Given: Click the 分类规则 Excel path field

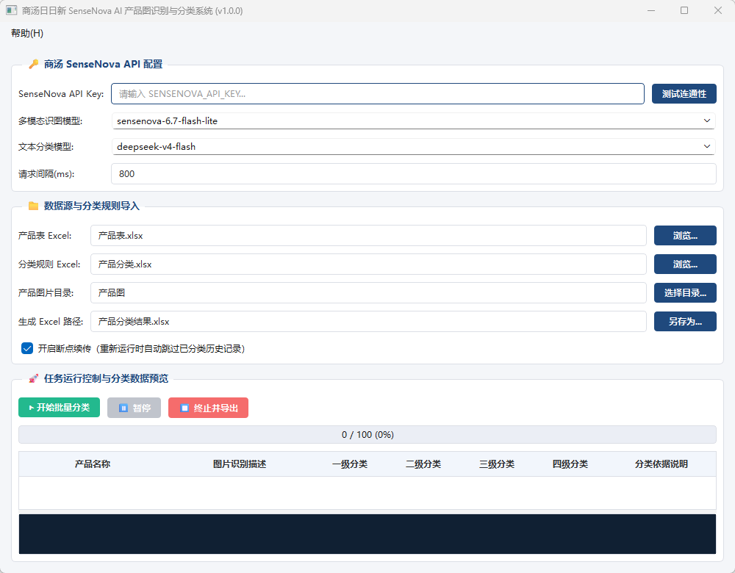Looking at the screenshot, I should coord(368,264).
